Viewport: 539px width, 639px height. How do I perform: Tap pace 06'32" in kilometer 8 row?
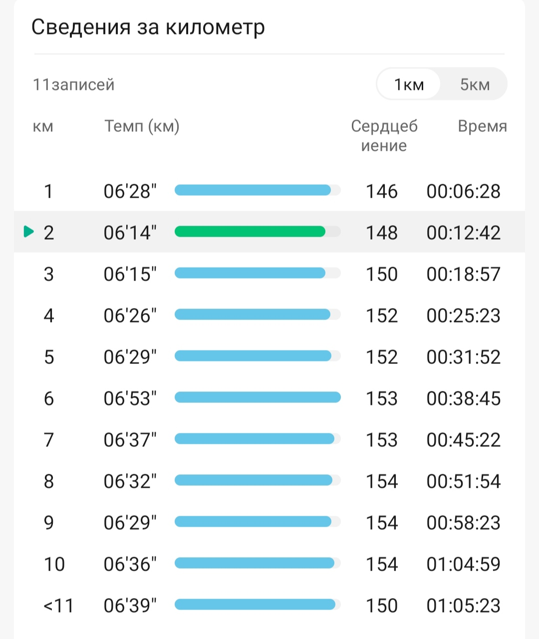point(130,481)
